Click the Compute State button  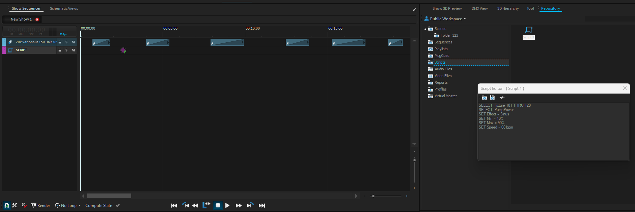[99, 206]
